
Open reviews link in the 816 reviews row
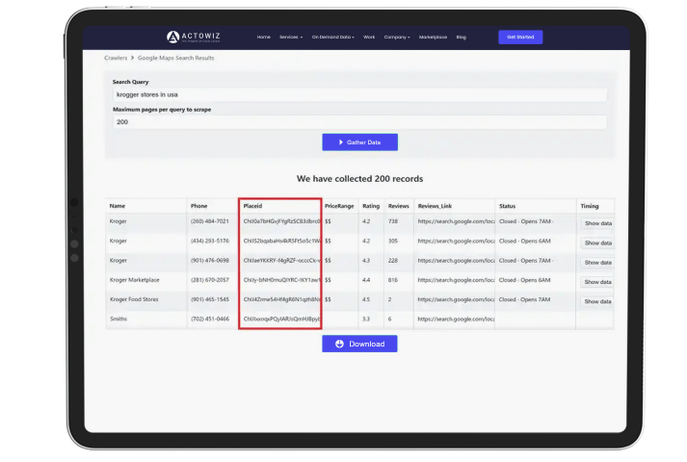(x=456, y=280)
